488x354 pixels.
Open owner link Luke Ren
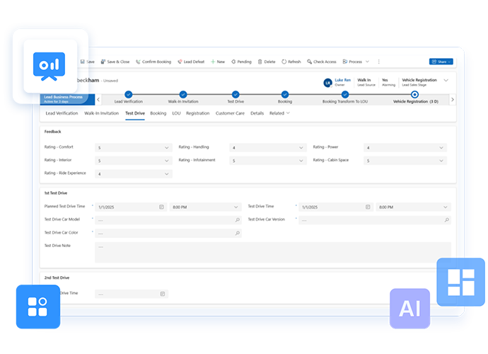(x=342, y=80)
